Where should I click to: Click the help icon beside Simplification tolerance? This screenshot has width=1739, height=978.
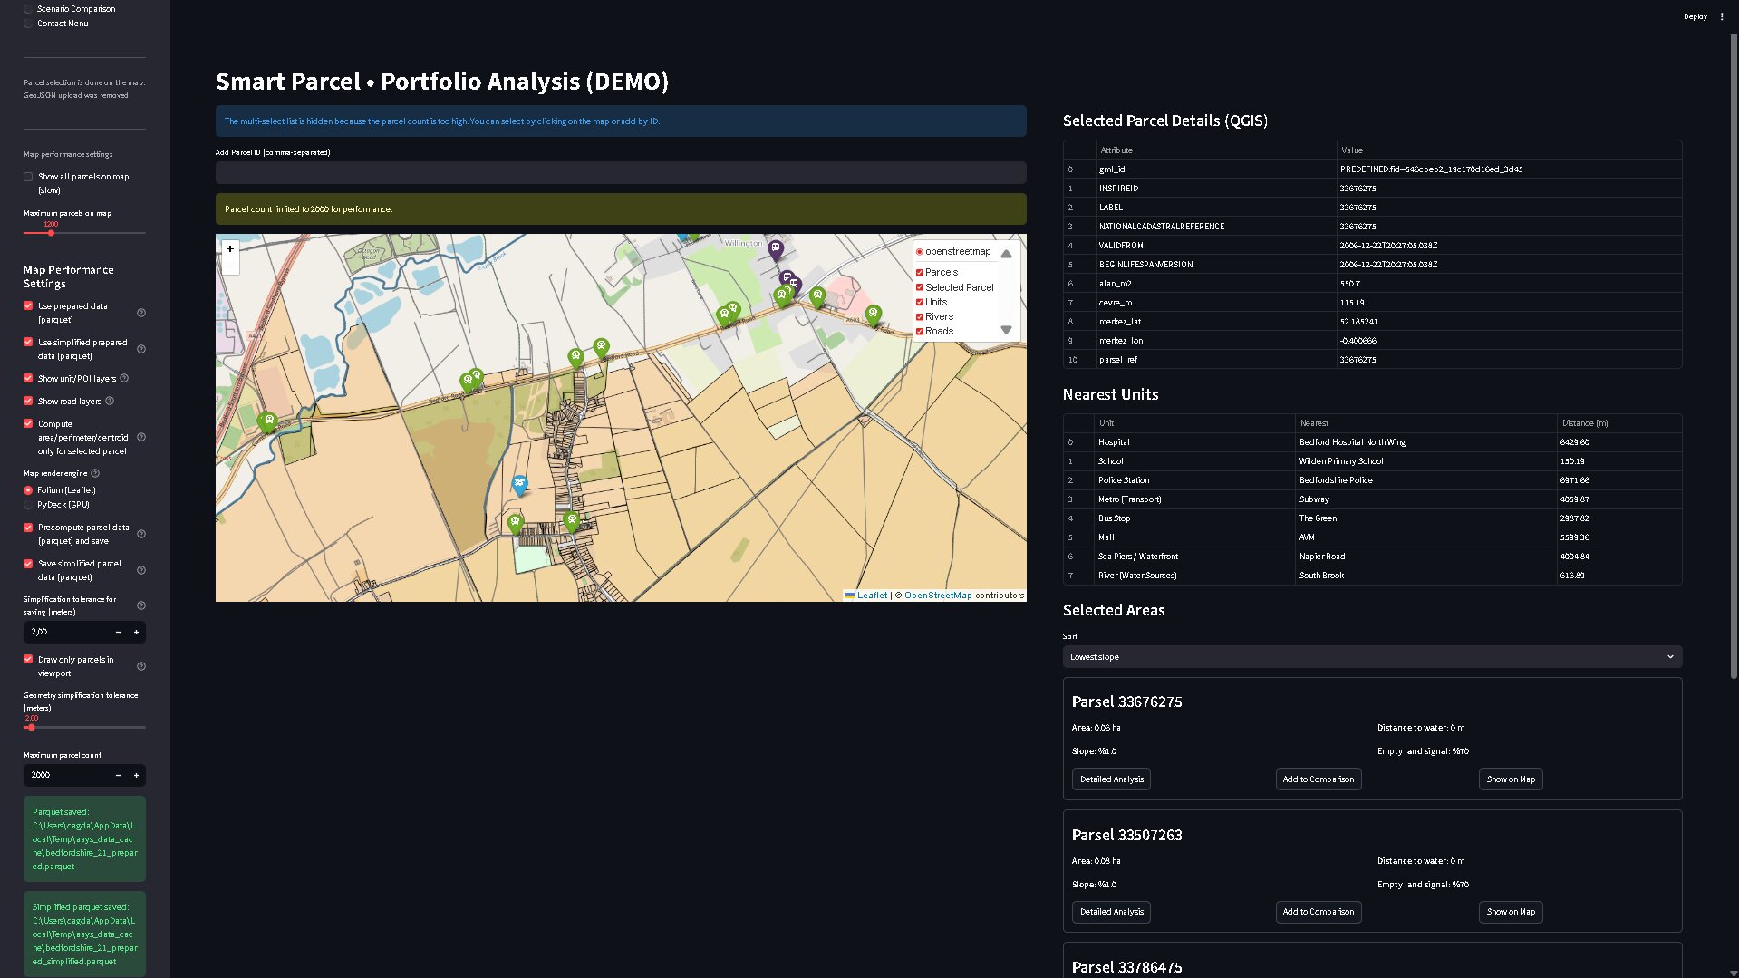(x=141, y=606)
